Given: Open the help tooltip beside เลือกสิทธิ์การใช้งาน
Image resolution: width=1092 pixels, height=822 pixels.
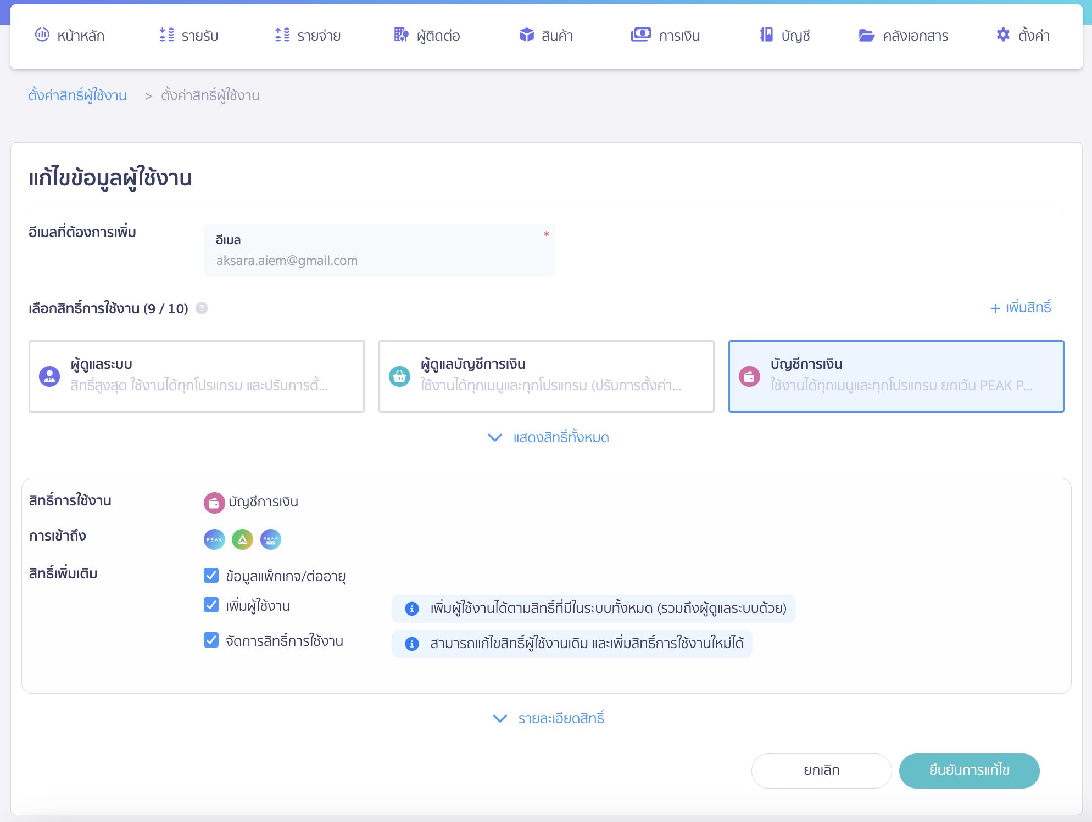Looking at the screenshot, I should tap(202, 308).
